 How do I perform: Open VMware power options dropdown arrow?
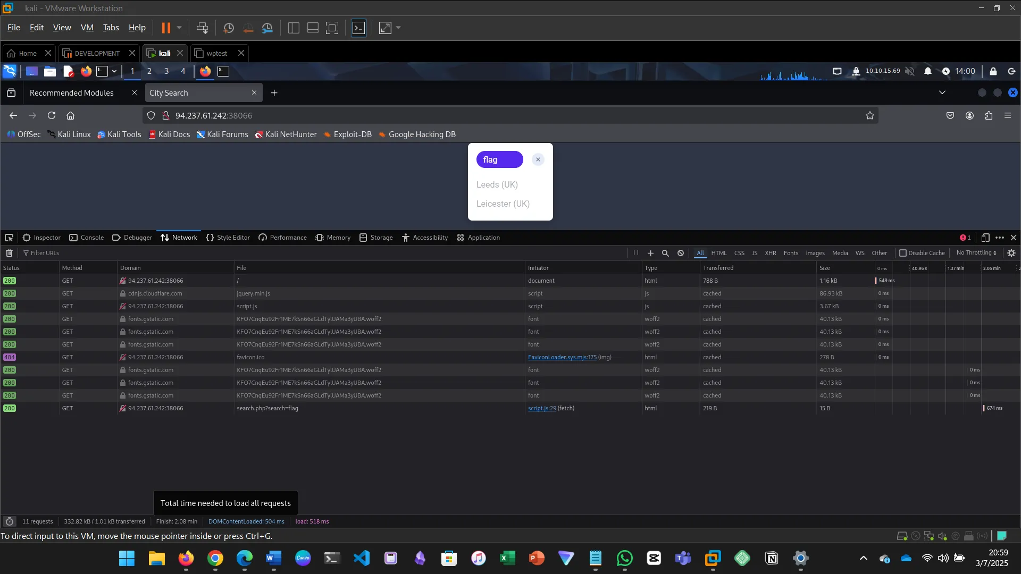pyautogui.click(x=179, y=28)
